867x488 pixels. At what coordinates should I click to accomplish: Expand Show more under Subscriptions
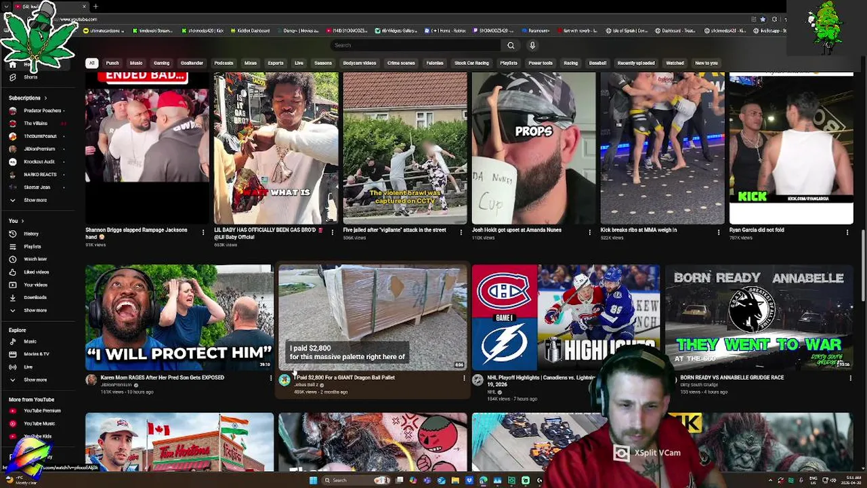tap(35, 200)
